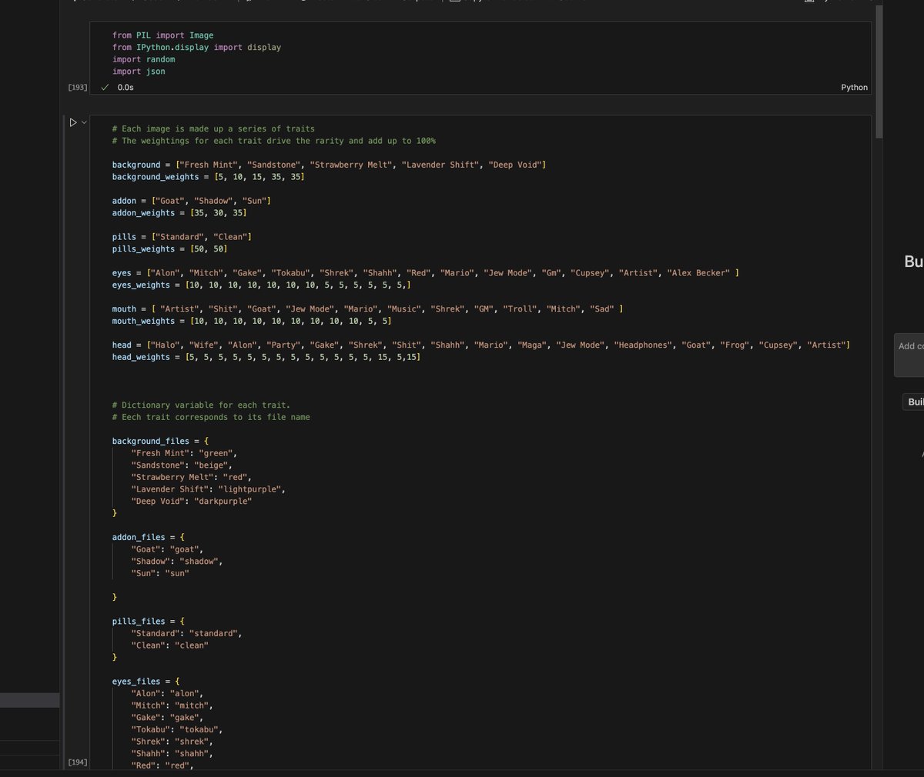Screen dimensions: 924x777
Task: Place cursor on 'import json' line
Action: click(139, 72)
